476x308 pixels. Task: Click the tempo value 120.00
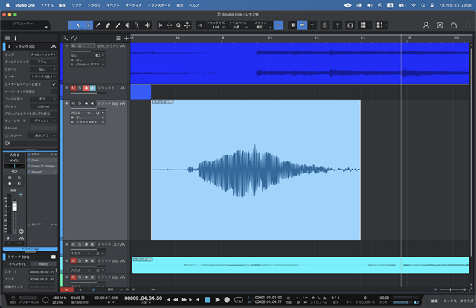click(x=384, y=298)
